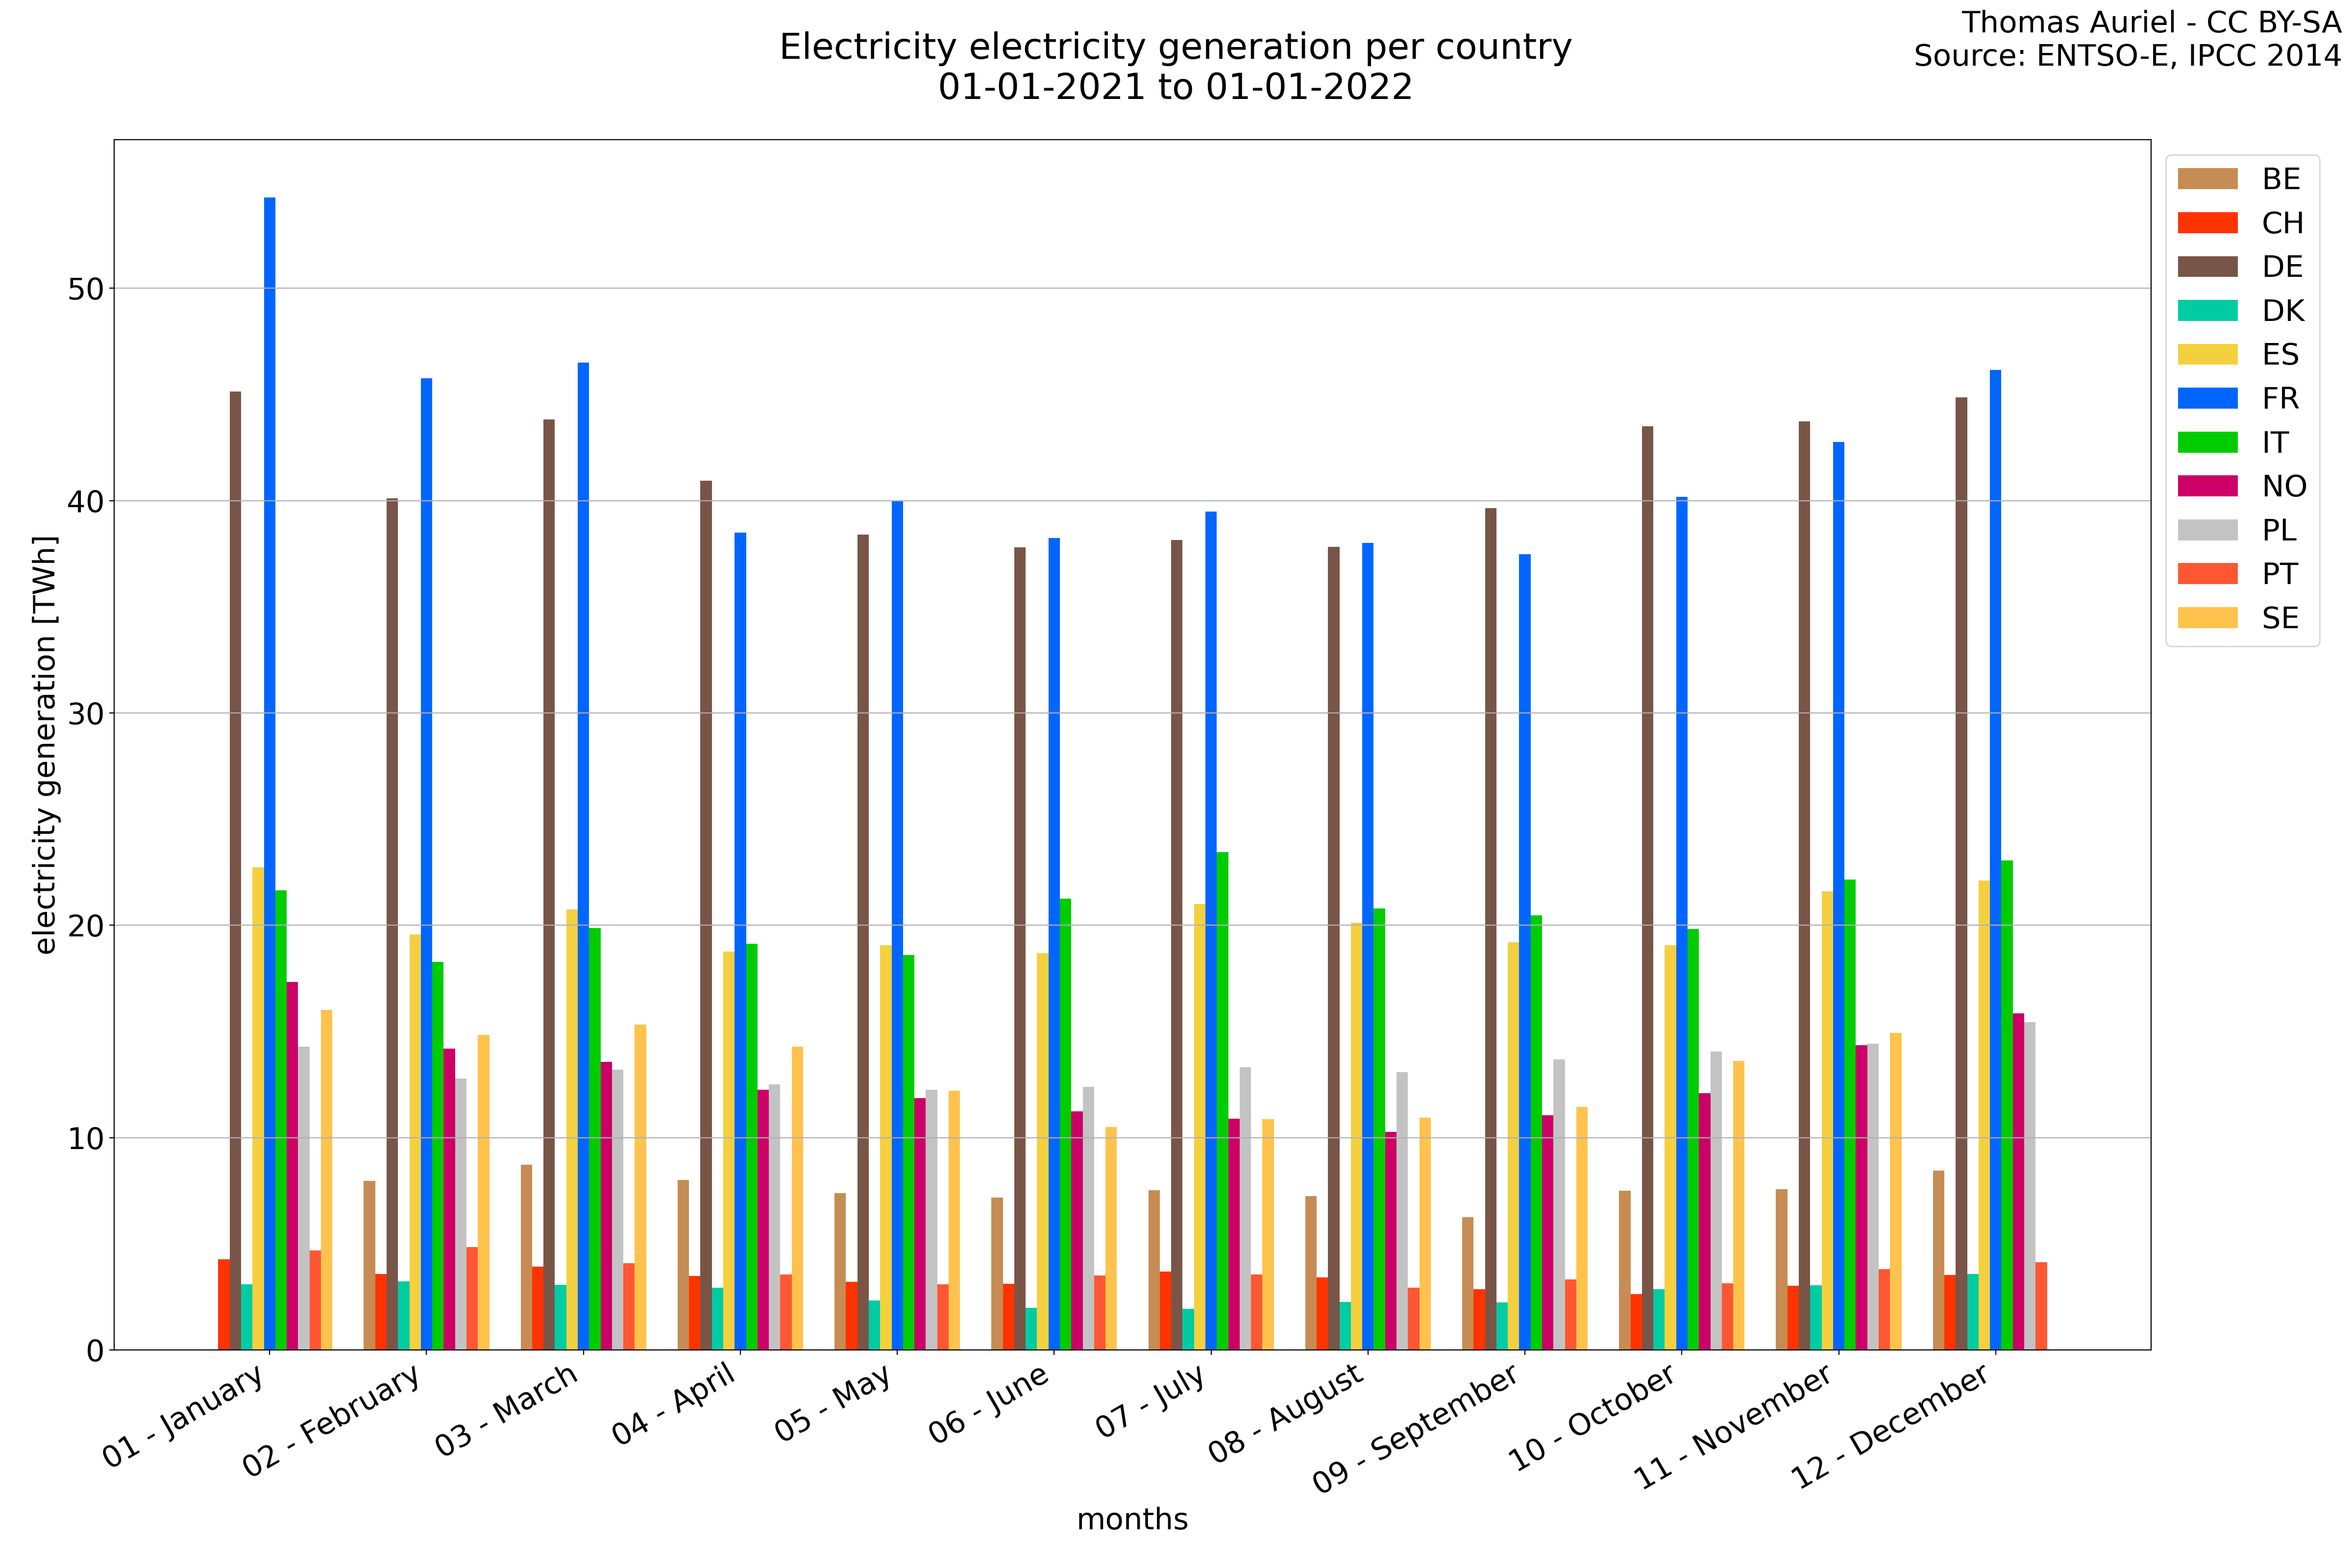
Task: Click the 50 y-axis tick label
Action: point(86,289)
